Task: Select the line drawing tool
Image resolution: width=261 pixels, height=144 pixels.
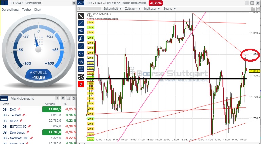Action: (81, 23)
